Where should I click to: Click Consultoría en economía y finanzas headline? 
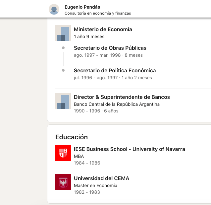98,13
